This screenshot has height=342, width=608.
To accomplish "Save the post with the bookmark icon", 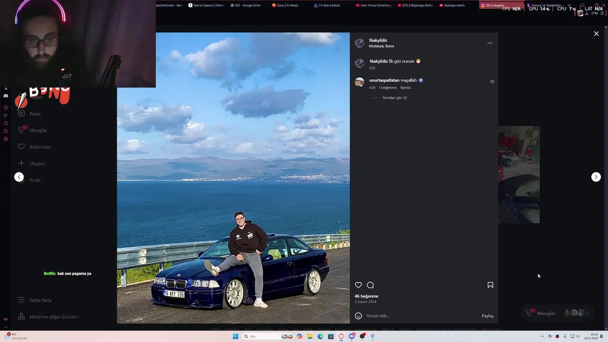I will (490, 285).
